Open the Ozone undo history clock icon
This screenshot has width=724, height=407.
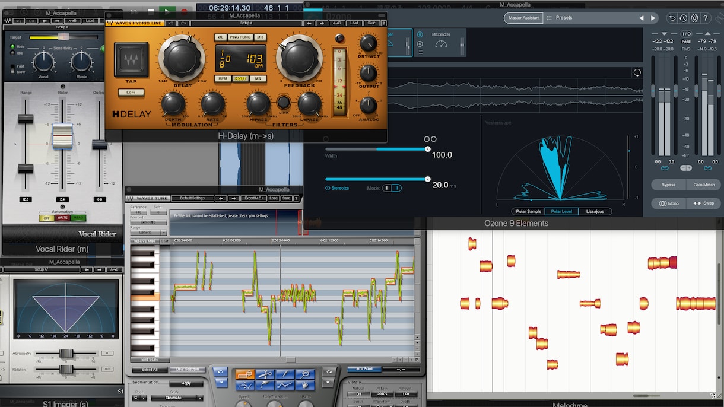click(x=683, y=18)
